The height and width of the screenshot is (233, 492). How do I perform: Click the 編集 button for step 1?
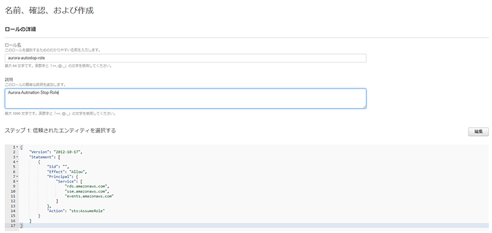(x=478, y=132)
